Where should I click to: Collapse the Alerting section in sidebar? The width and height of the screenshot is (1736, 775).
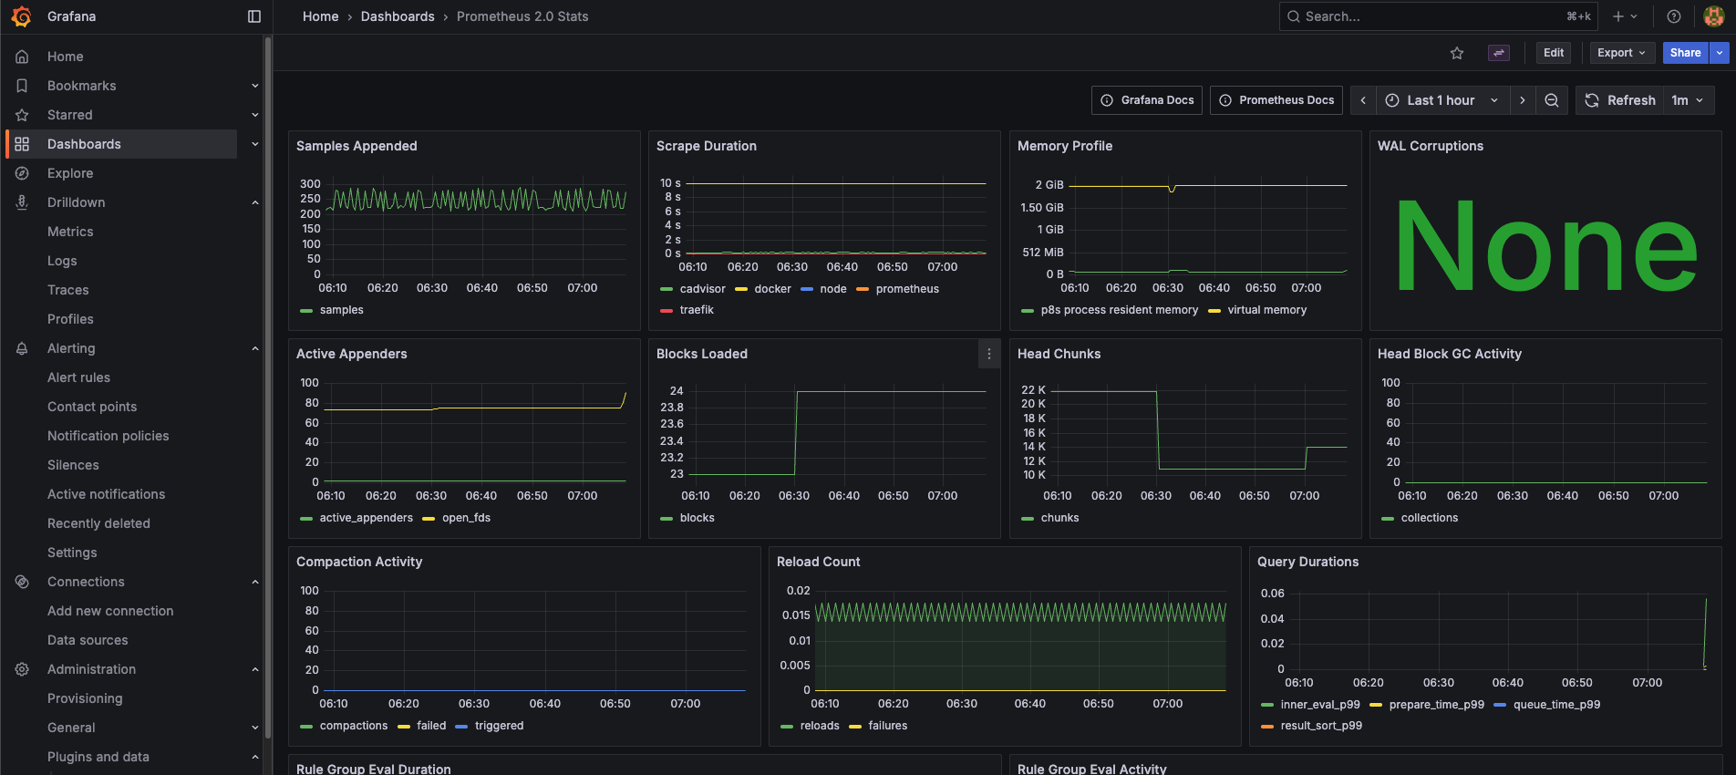(255, 348)
